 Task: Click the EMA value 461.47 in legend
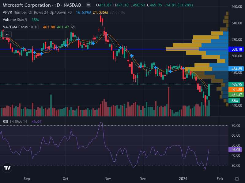click(63, 27)
